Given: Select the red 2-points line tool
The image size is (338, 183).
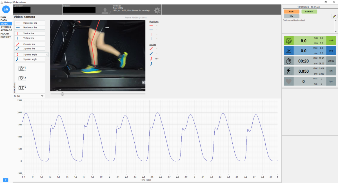Looking at the screenshot, I should tap(30, 44).
